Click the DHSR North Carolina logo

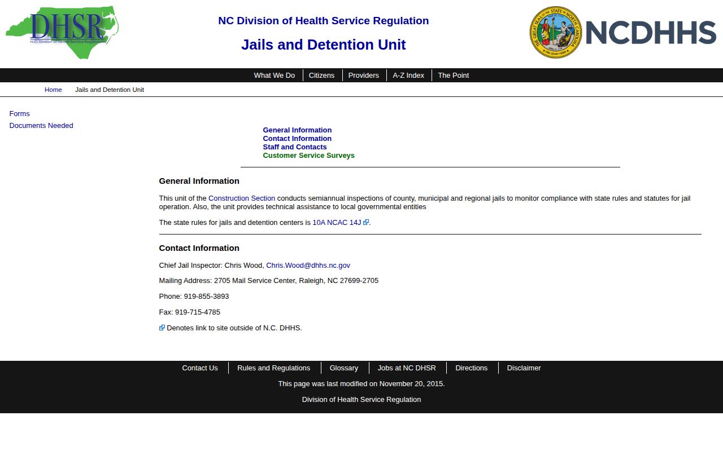(62, 33)
